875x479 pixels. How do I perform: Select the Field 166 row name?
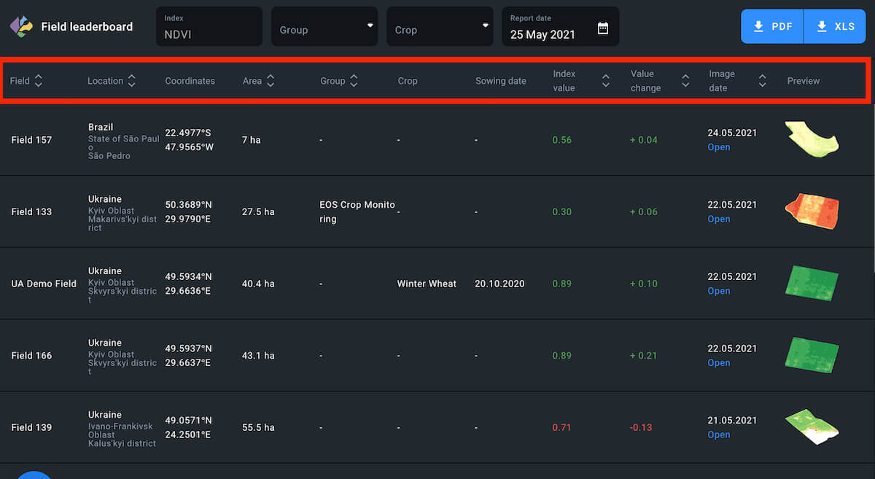31,355
